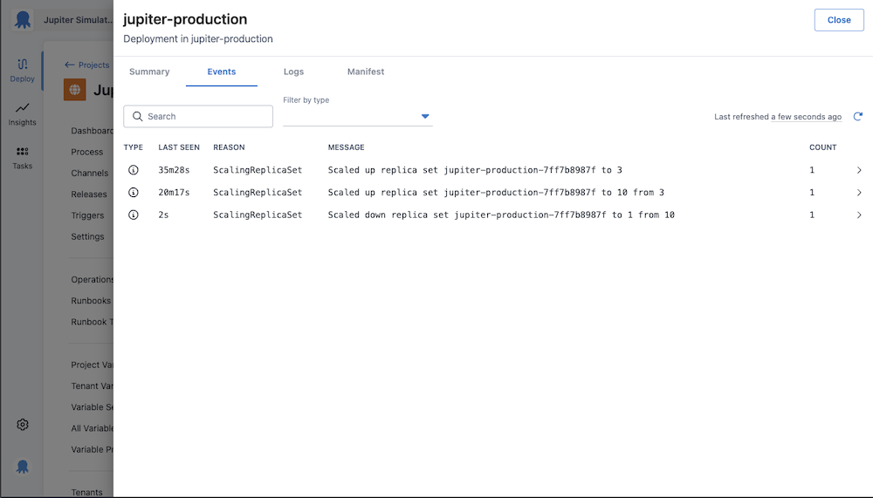The image size is (873, 498).
Task: Click info icon for 20m17s event
Action: coord(133,192)
